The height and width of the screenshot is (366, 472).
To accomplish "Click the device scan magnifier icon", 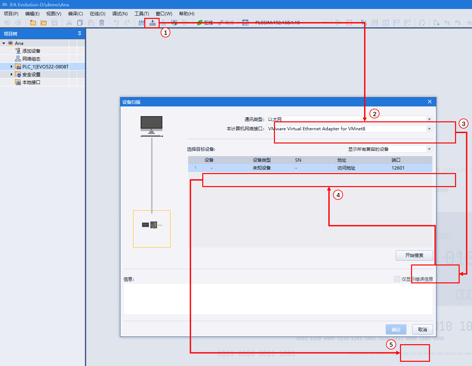I will click(245, 23).
